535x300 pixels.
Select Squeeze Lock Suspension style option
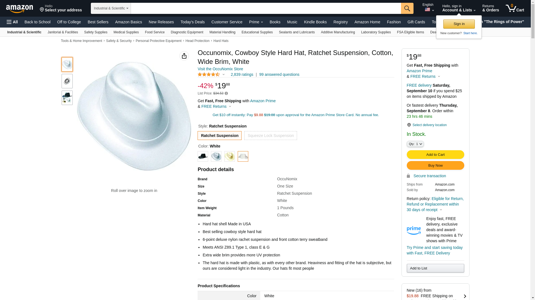[x=271, y=136]
